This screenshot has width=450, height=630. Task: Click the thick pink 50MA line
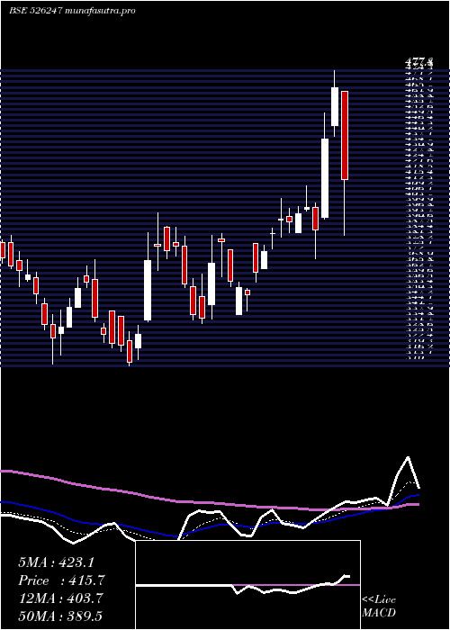pos(210,501)
